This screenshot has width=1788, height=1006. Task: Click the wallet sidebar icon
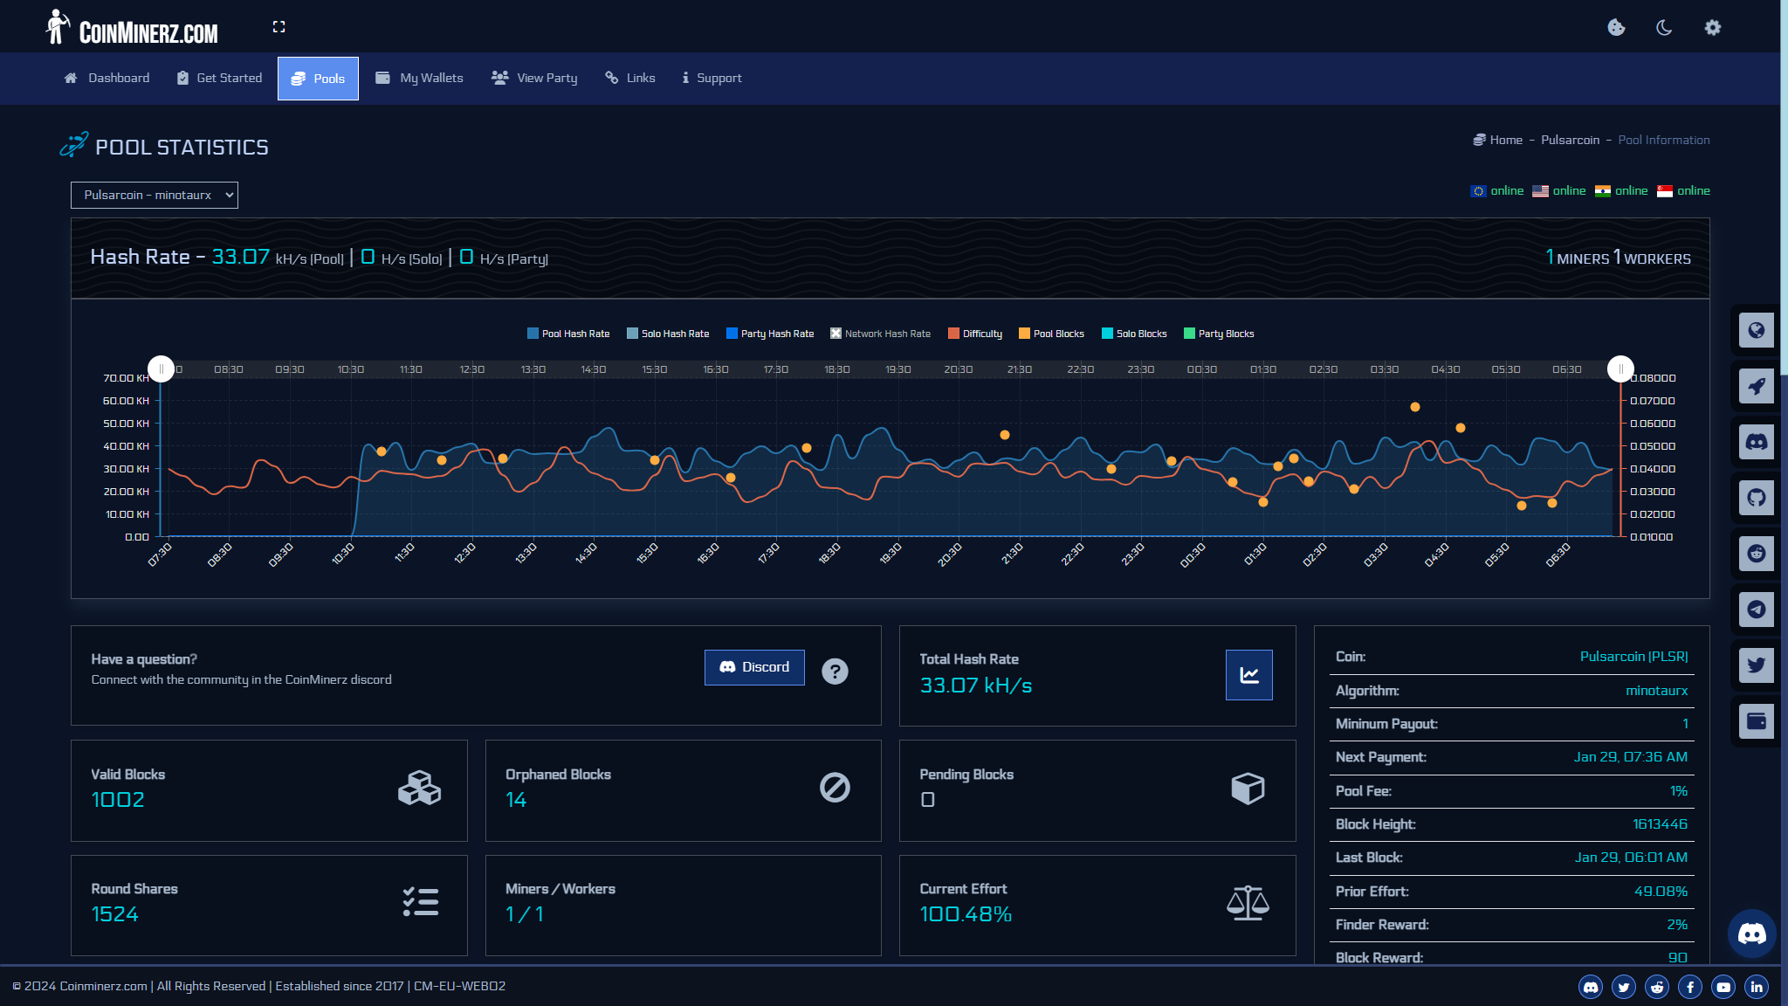(x=1757, y=721)
